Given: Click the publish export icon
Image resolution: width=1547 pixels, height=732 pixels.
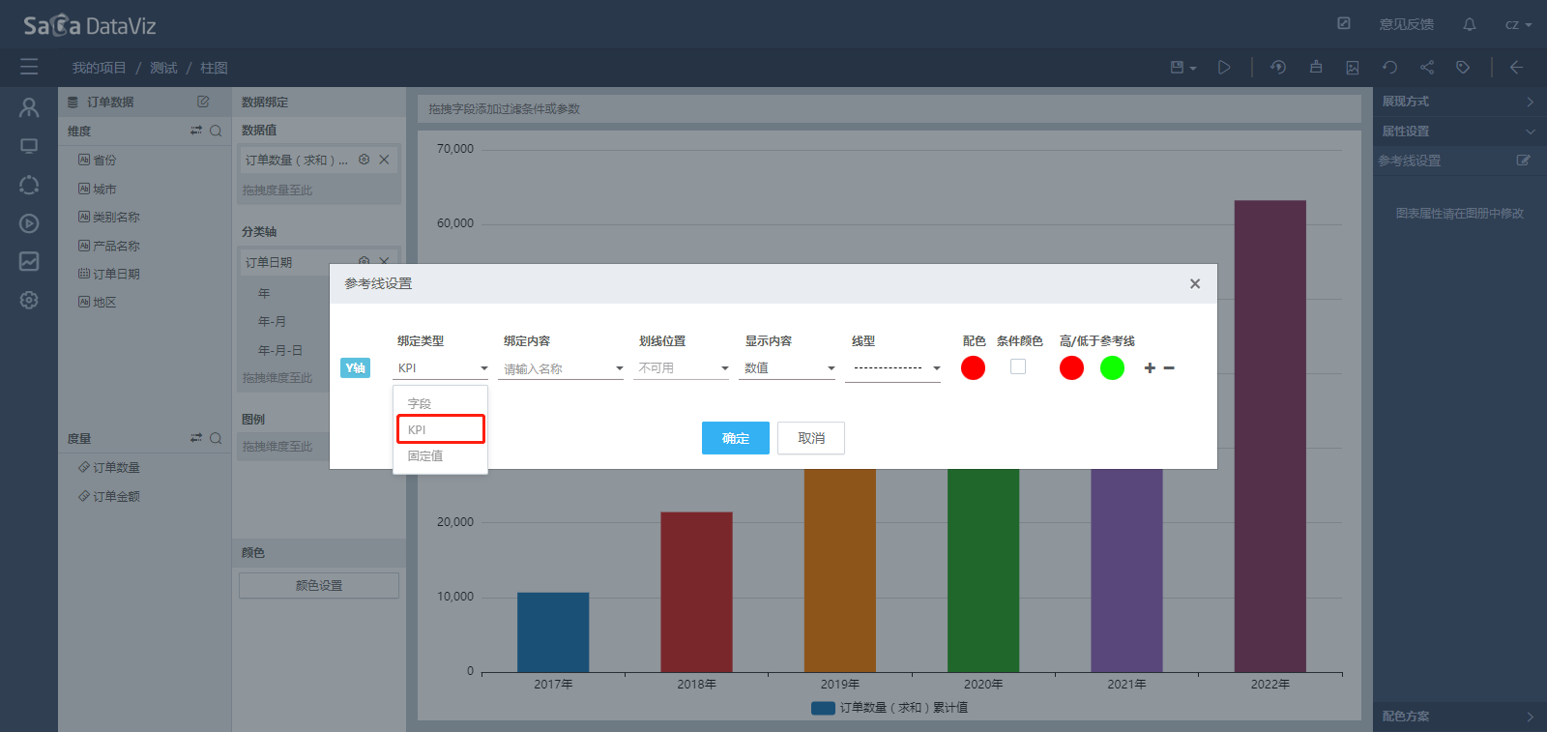Looking at the screenshot, I should pyautogui.click(x=1316, y=68).
